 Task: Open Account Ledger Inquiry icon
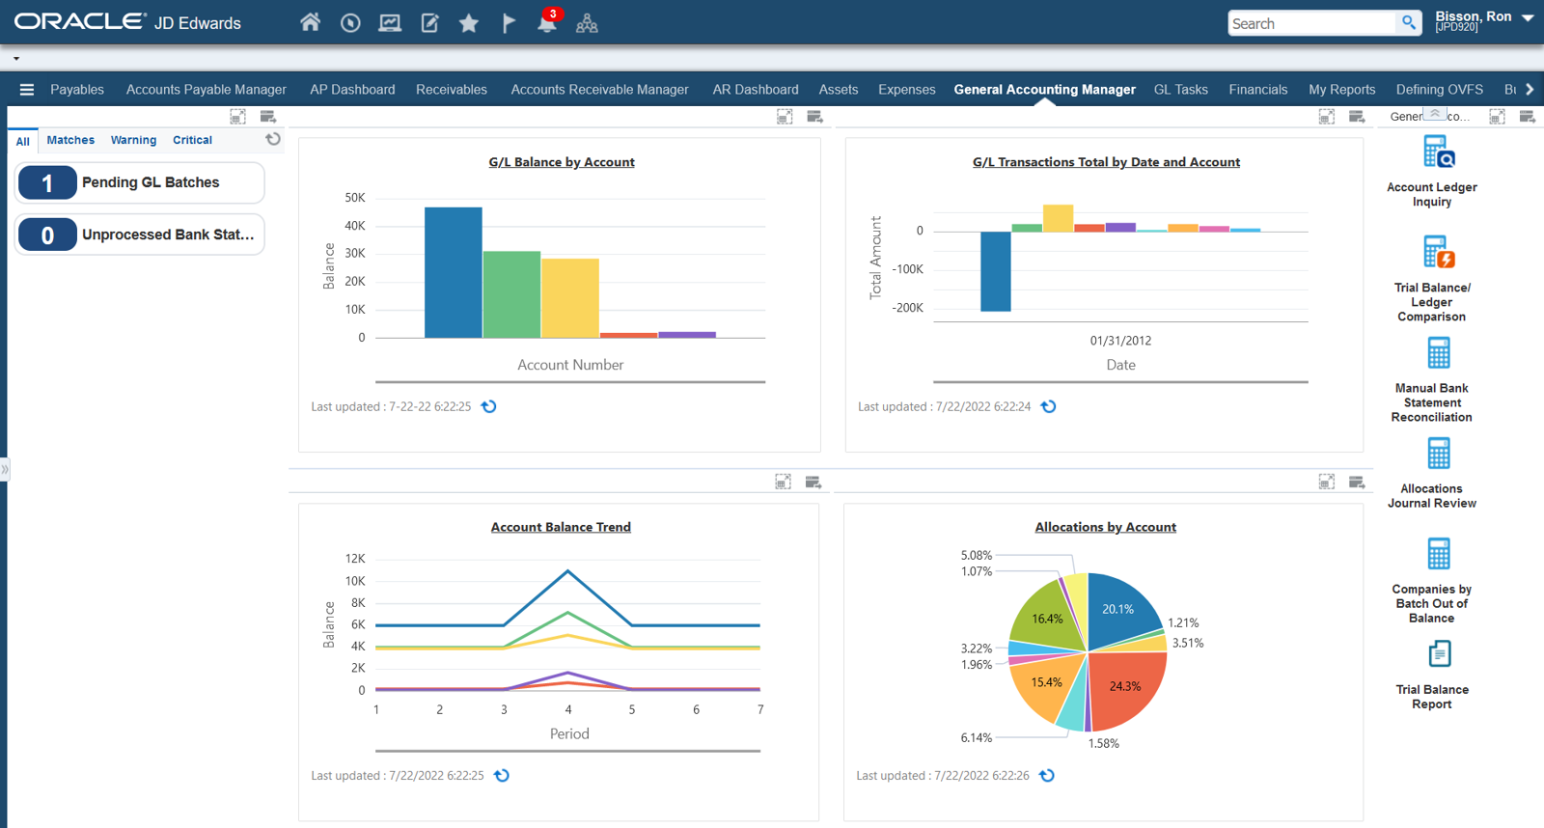(1438, 153)
